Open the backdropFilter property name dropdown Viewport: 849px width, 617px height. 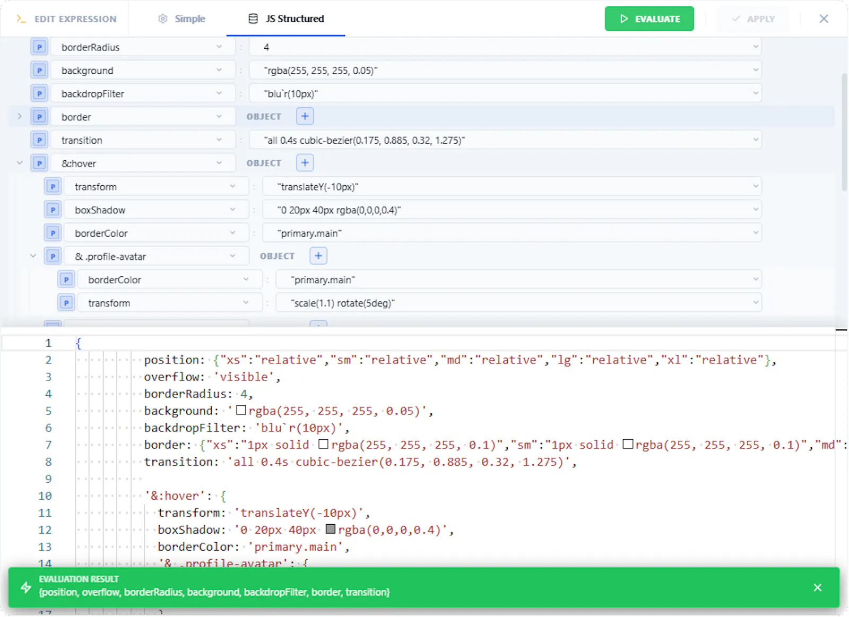pos(219,93)
